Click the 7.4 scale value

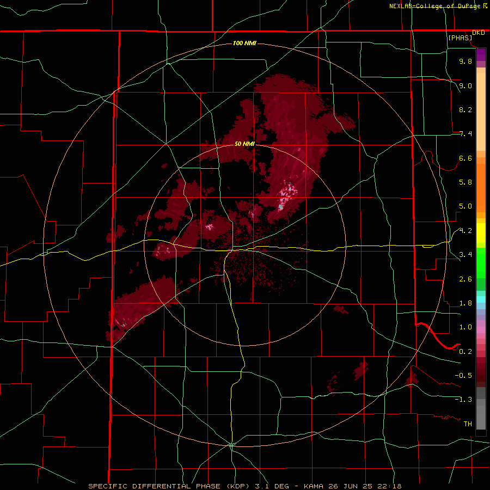pos(465,134)
